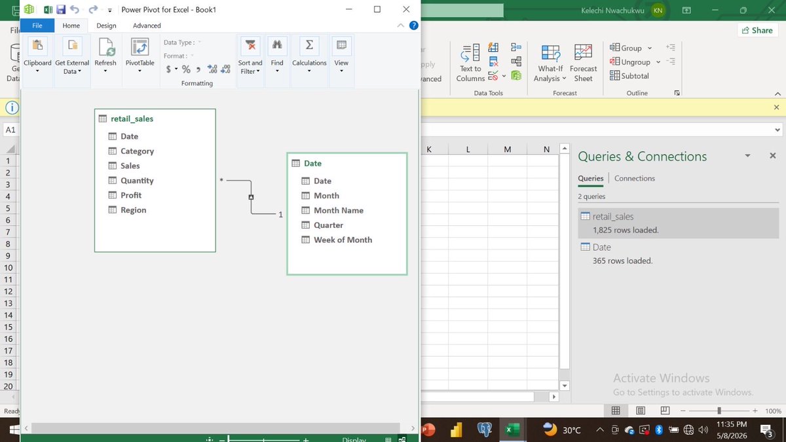This screenshot has width=786, height=442.
Task: Click Manage Data Model green icon
Action: click(x=516, y=76)
